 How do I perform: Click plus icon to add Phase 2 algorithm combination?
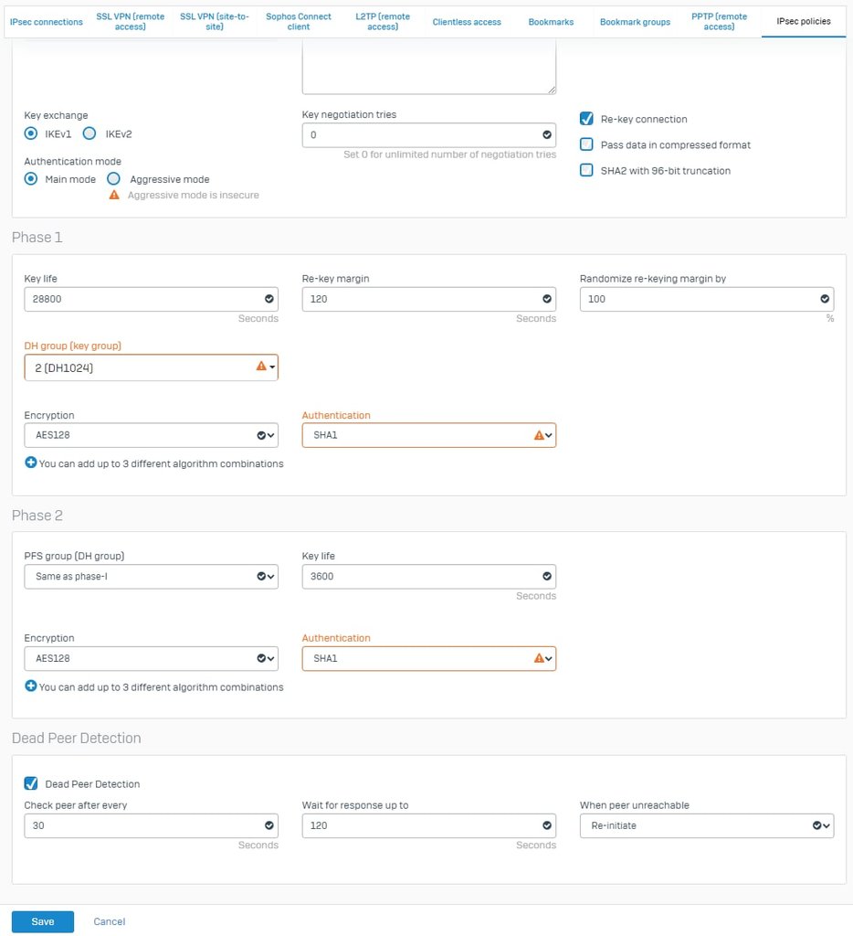(30, 686)
